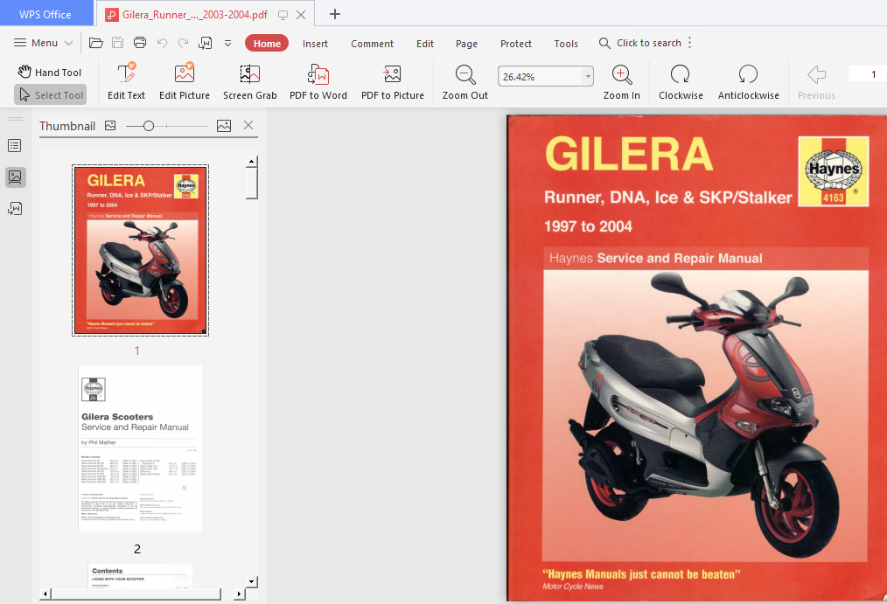Expand the zoom percentage dropdown arrow
887x604 pixels.
click(x=589, y=76)
